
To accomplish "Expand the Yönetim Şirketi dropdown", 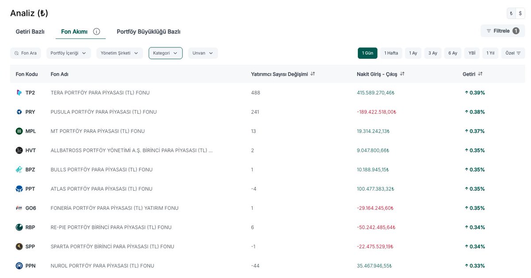I will click(x=119, y=53).
